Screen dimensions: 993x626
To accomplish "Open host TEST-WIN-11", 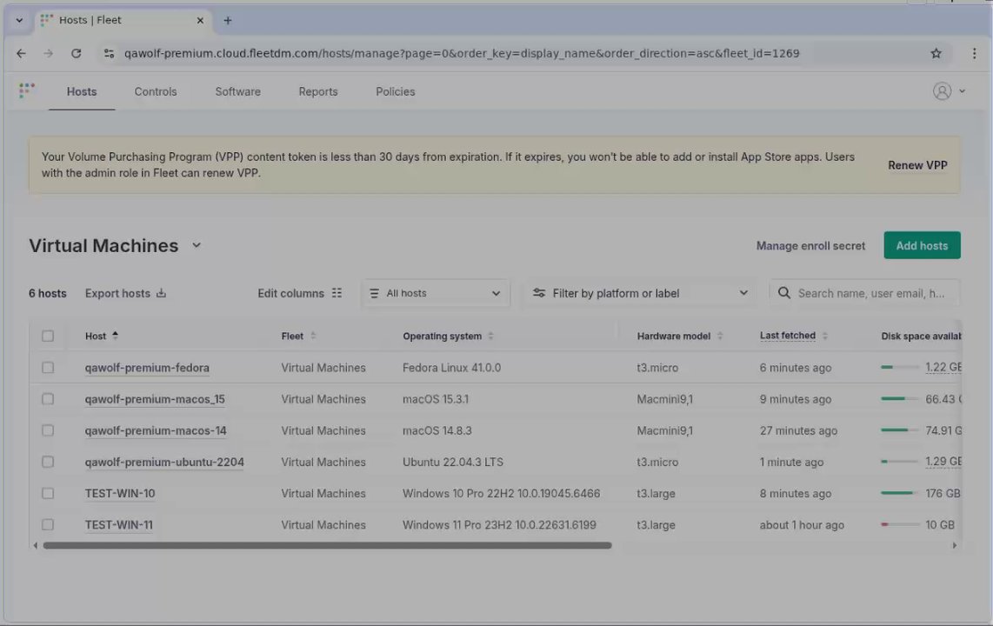I will click(118, 525).
